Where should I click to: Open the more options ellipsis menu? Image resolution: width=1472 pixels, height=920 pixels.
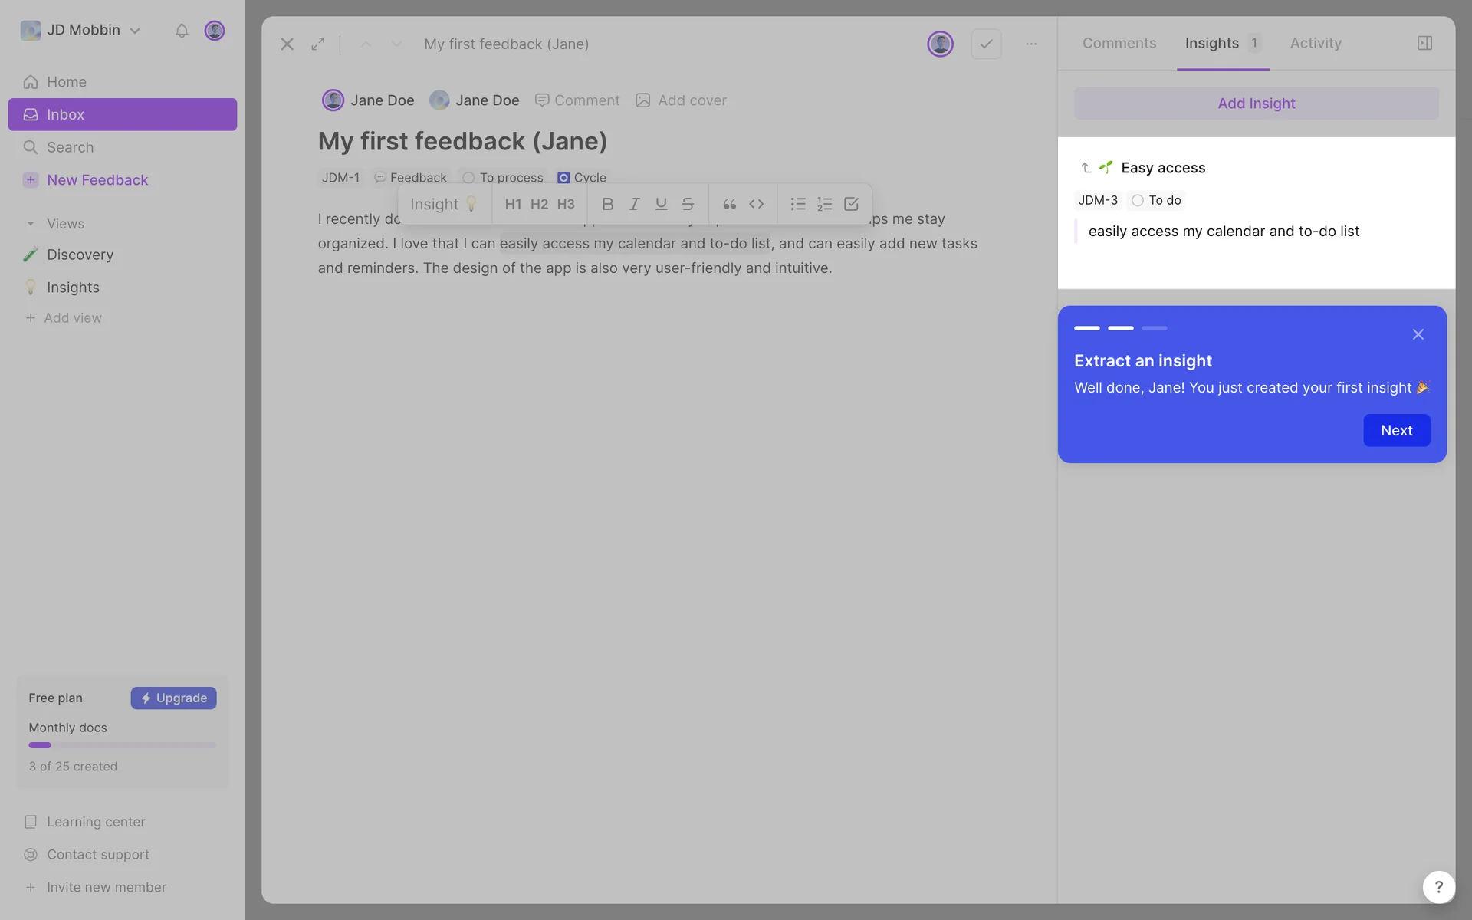pos(1031,44)
